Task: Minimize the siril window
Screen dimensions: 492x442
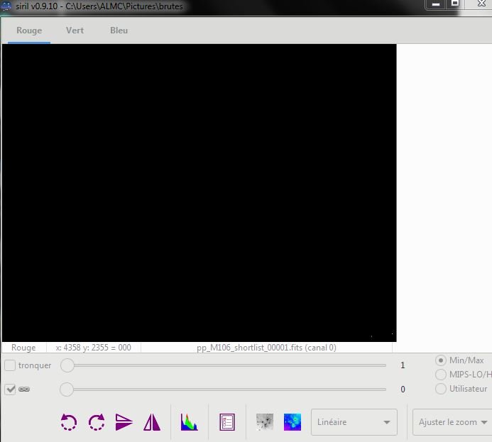Action: 435,4
